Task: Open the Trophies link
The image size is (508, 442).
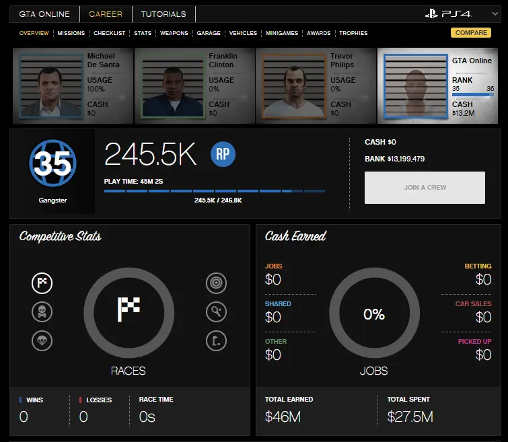Action: (x=353, y=33)
